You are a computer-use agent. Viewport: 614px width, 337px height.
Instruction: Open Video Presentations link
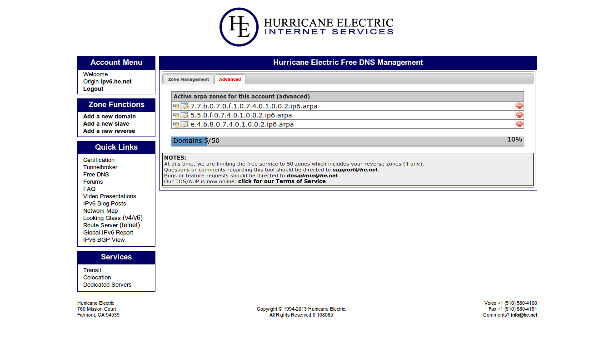coord(110,196)
